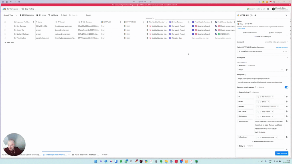Click the table Search input field
Viewport: 292px width, 164px height.
(x=78, y=15)
